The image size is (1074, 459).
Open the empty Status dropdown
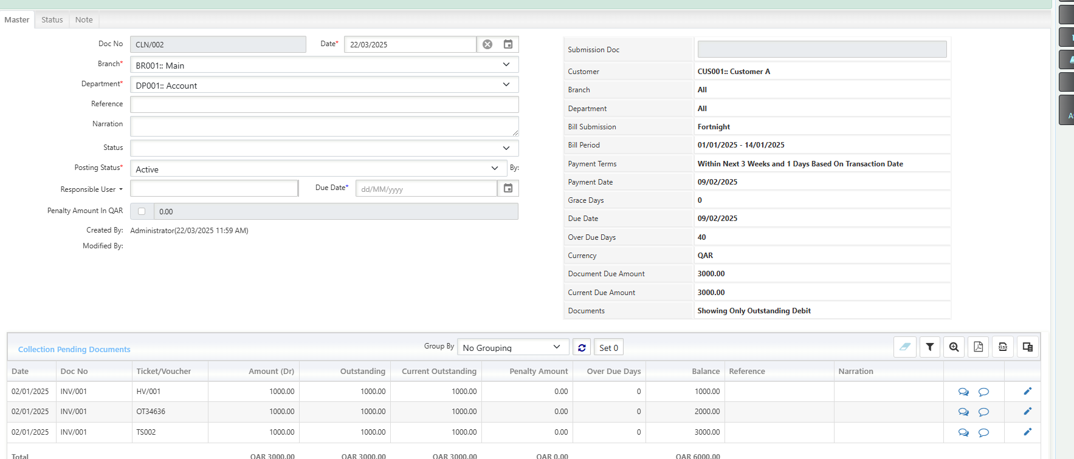pyautogui.click(x=324, y=148)
